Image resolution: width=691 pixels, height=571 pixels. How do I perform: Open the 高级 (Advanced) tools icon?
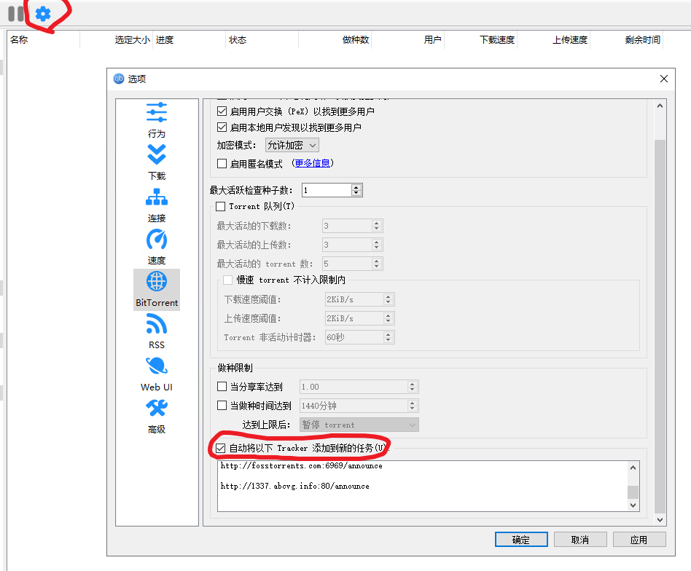157,409
